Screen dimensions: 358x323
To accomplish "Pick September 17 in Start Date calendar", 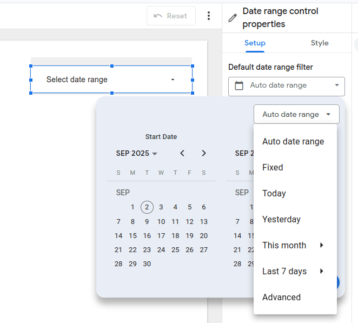I will point(161,235).
